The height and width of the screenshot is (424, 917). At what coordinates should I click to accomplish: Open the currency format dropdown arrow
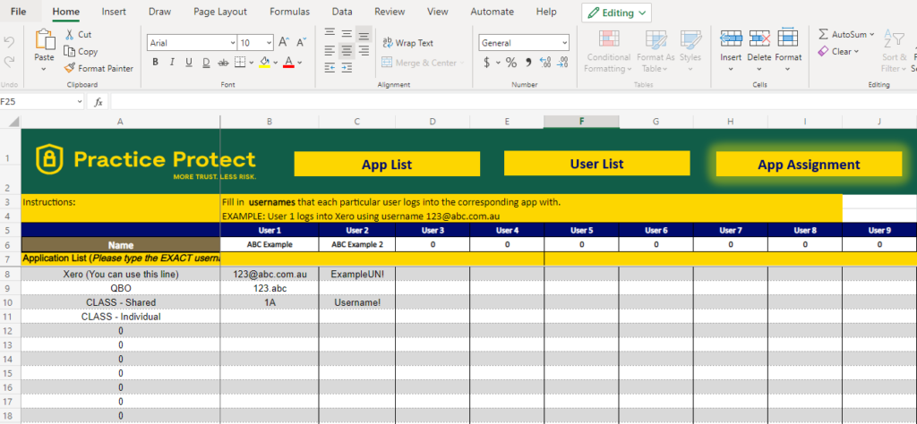498,63
